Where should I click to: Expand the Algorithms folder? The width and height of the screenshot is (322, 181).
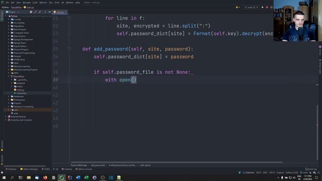pos(9,26)
